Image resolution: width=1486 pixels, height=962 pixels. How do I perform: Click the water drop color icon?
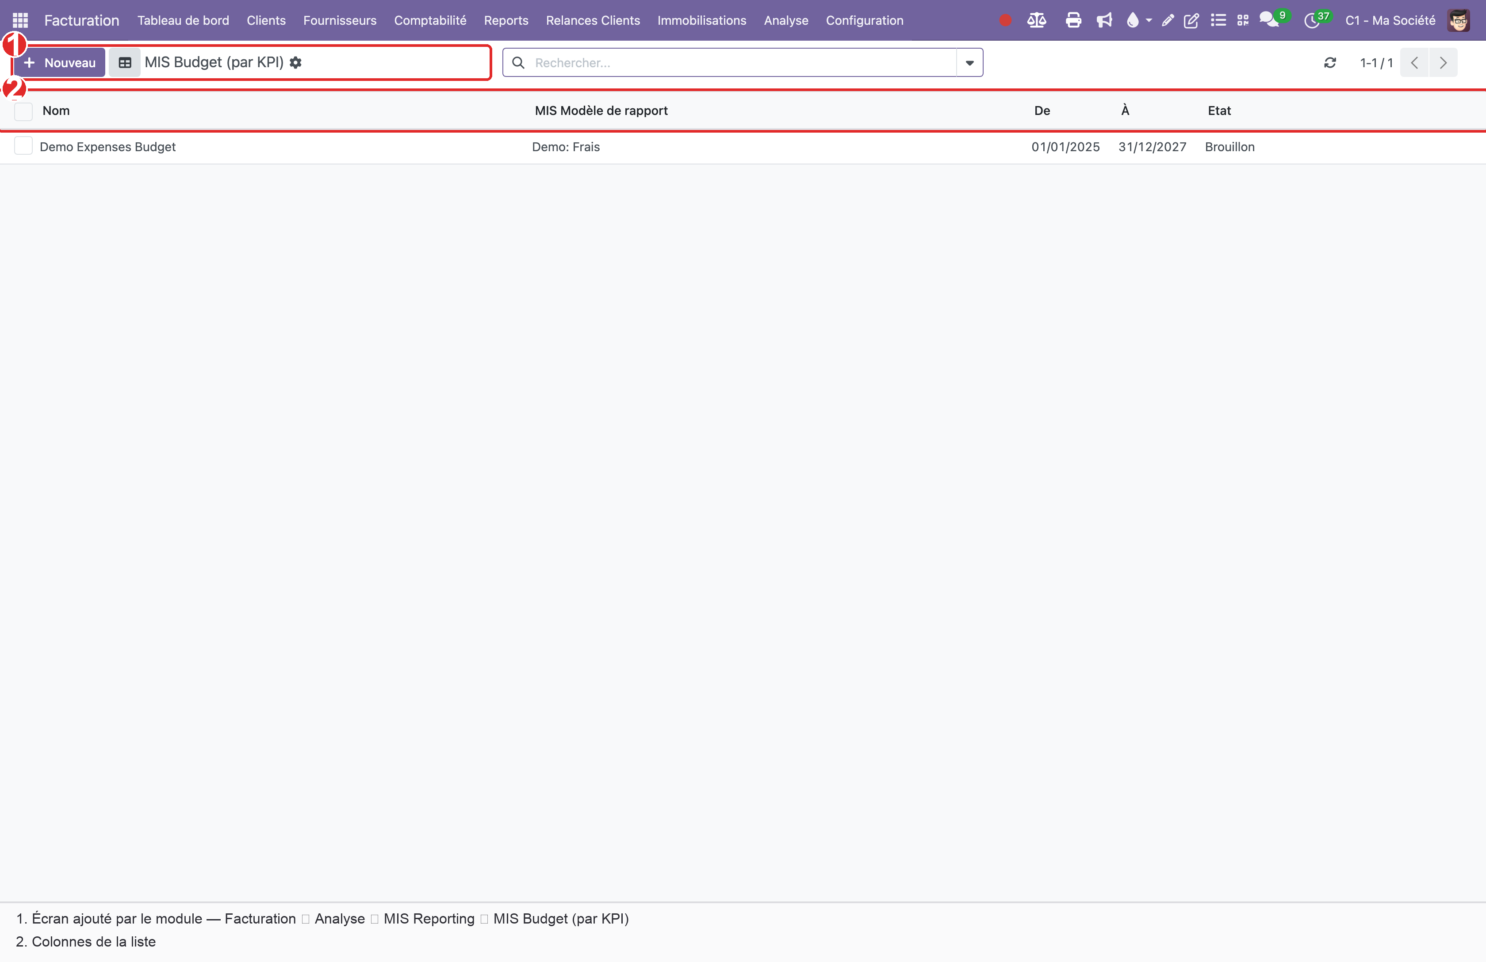pos(1133,21)
